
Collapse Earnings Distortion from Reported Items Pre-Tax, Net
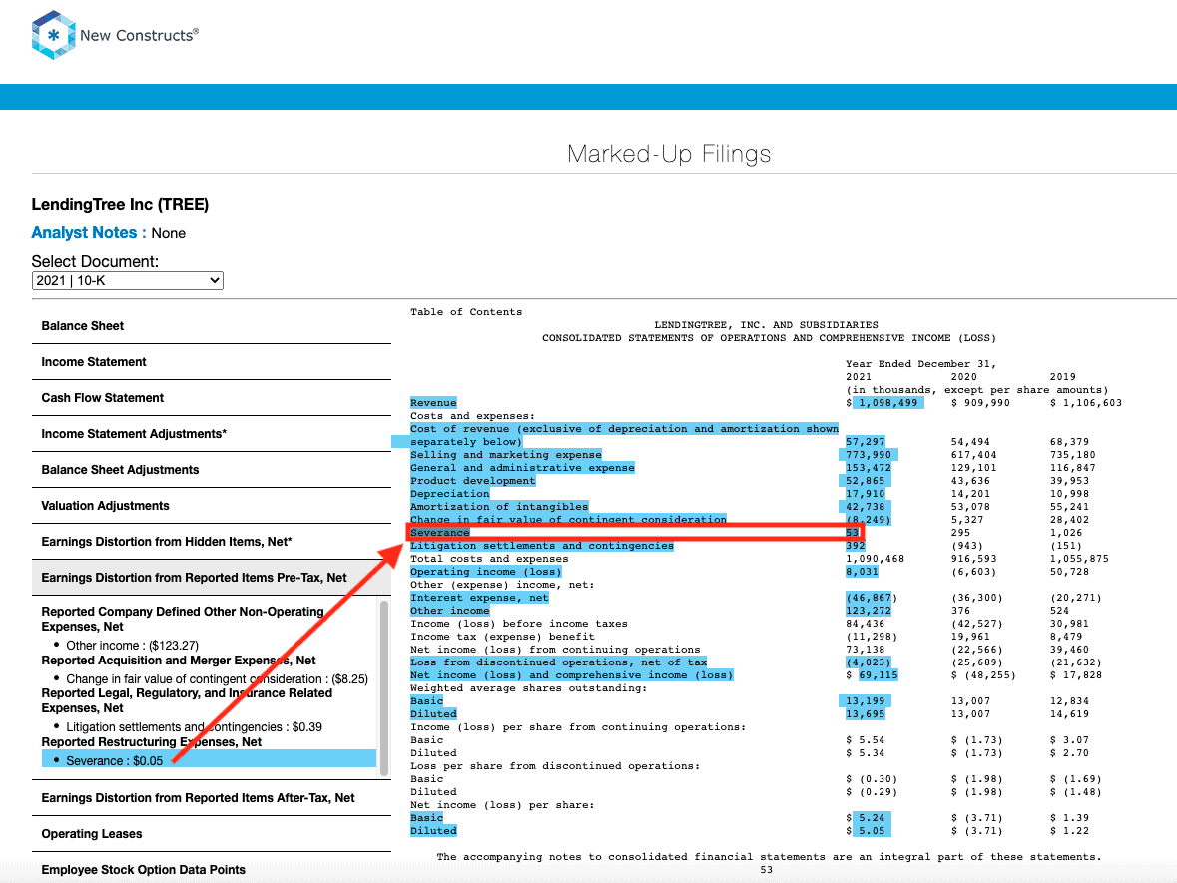[x=212, y=578]
